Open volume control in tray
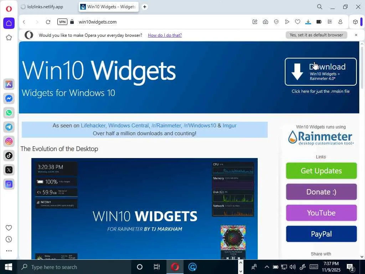Image resolution: width=365 pixels, height=274 pixels. click(293, 267)
